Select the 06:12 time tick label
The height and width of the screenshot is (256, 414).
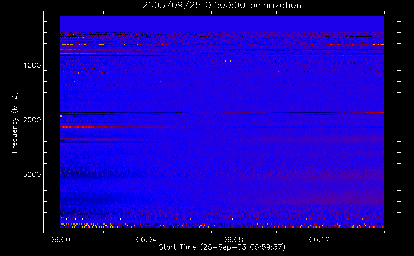click(319, 240)
